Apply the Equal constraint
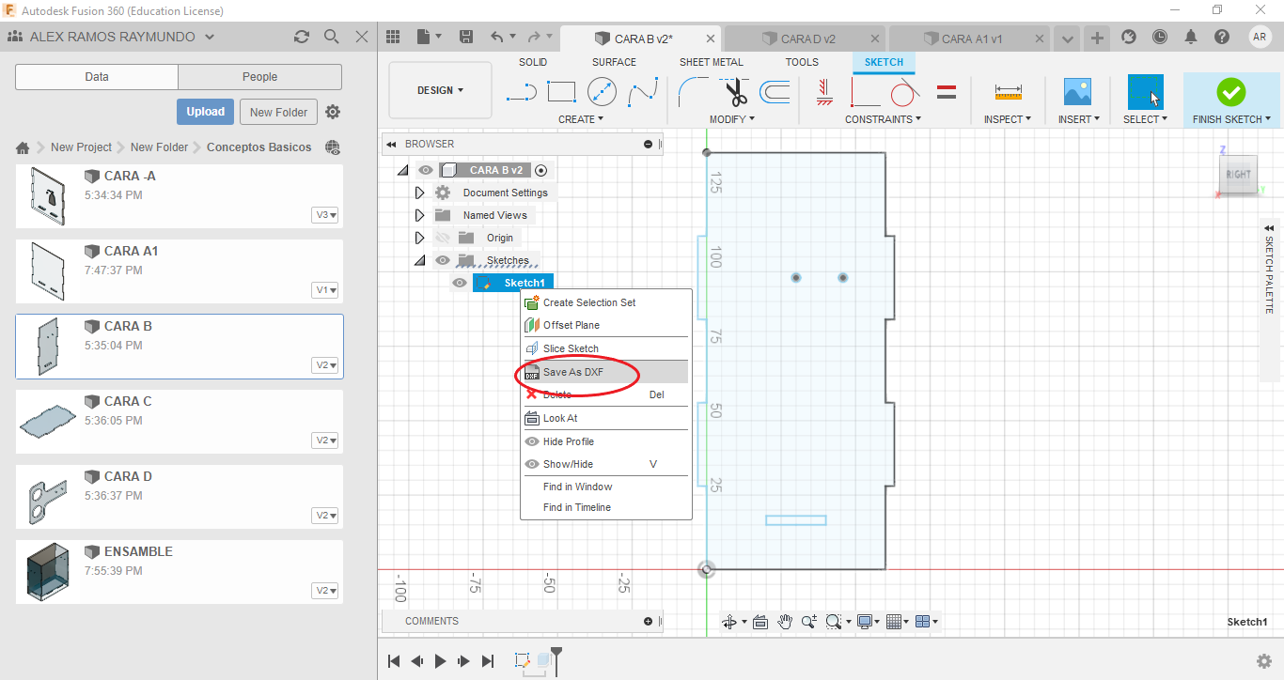The width and height of the screenshot is (1284, 680). tap(947, 92)
